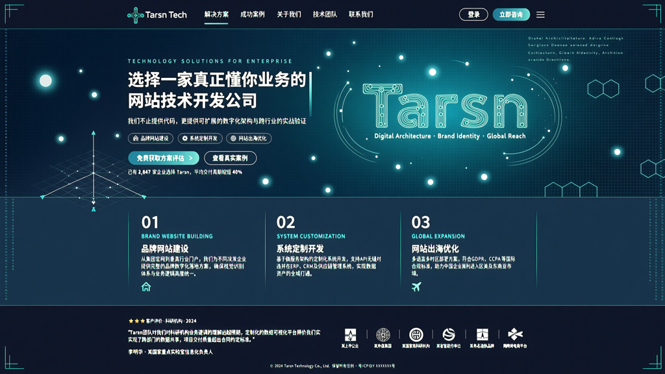This screenshot has width=665, height=374.
Task: Open the 解决方案 nav item
Action: 216,14
